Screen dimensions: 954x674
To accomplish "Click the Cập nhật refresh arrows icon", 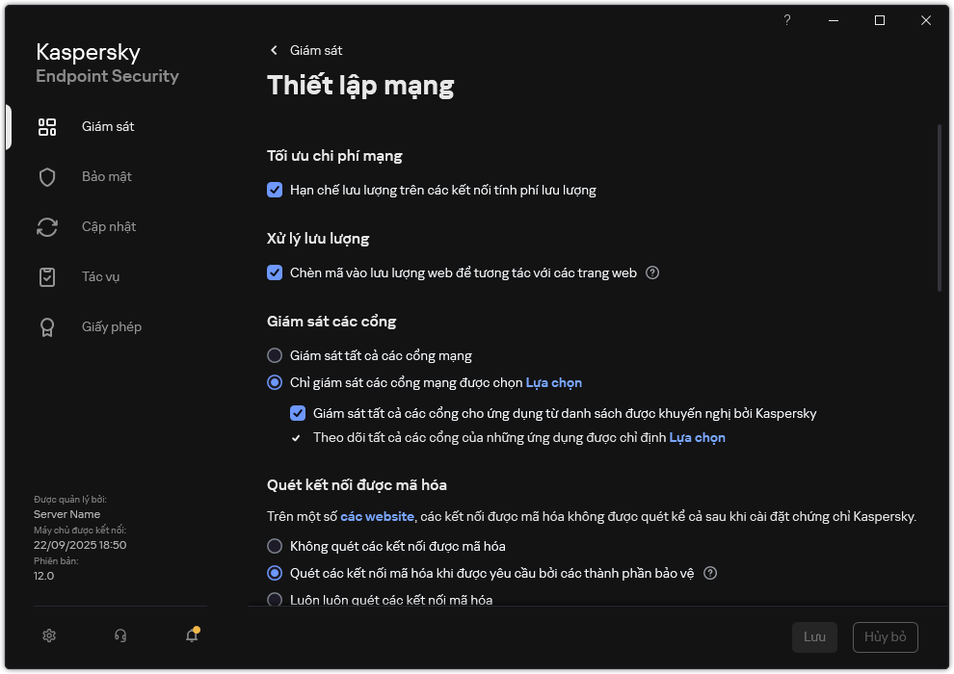I will 47,227.
